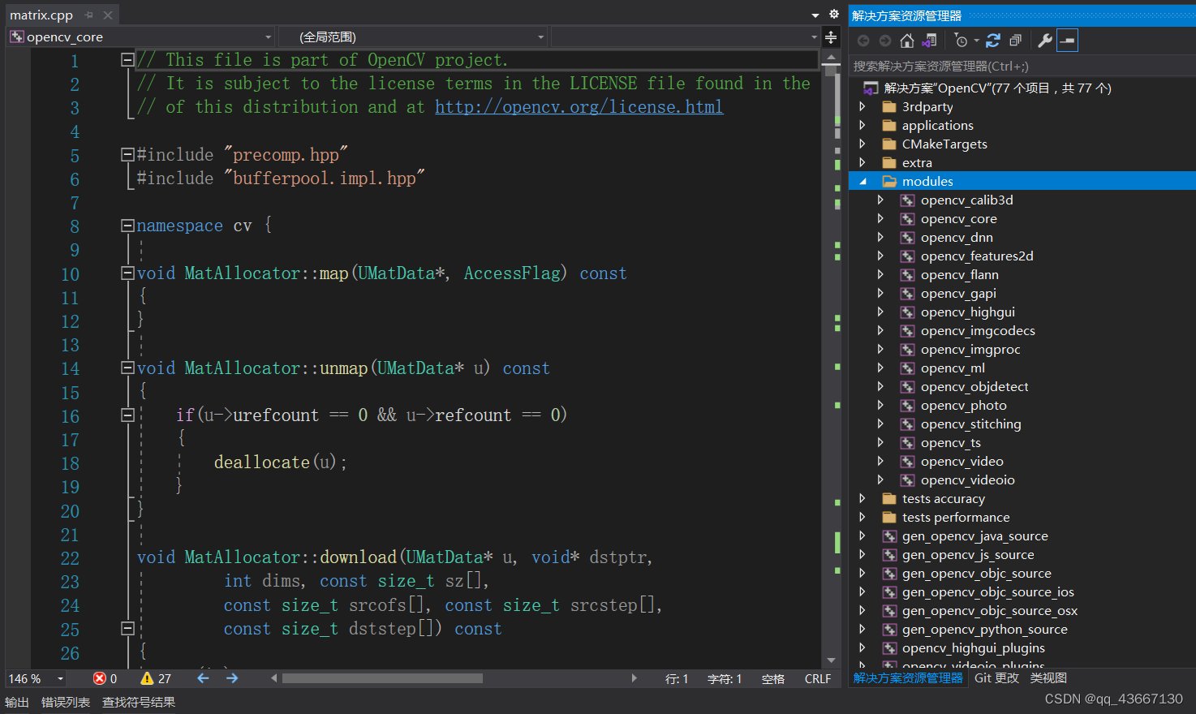
Task: Switch to the Git 更改 tab
Action: 996,678
